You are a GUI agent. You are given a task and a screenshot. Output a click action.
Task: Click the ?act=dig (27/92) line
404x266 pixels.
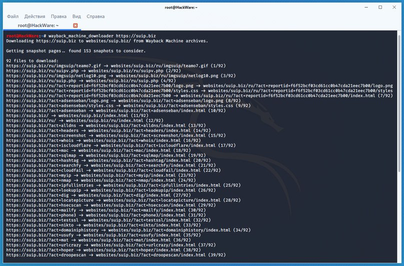point(99,195)
